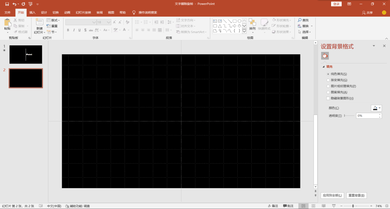Click the Arrange (排列) icon

point(252,22)
